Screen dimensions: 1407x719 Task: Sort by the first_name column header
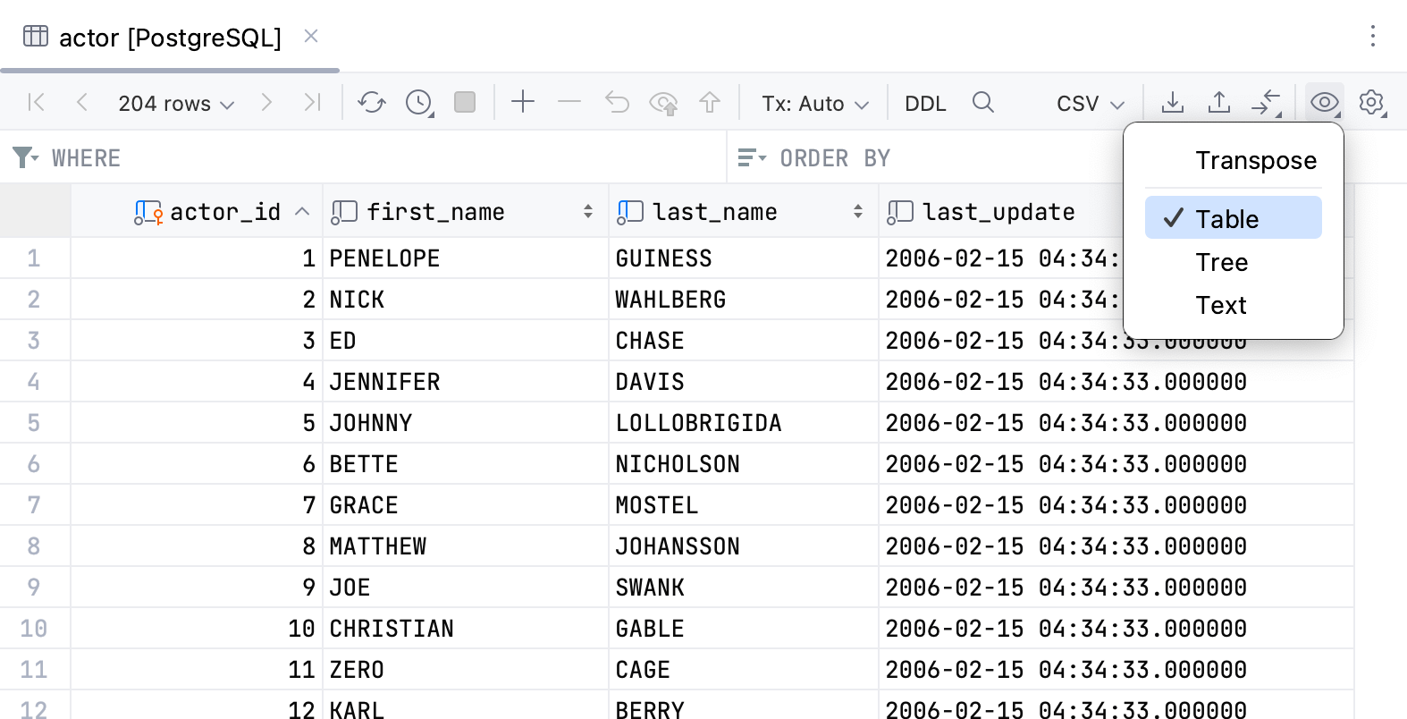click(435, 212)
